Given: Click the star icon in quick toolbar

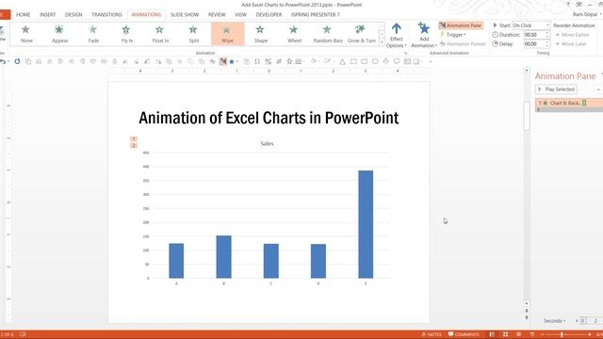Looking at the screenshot, I should coord(232,61).
